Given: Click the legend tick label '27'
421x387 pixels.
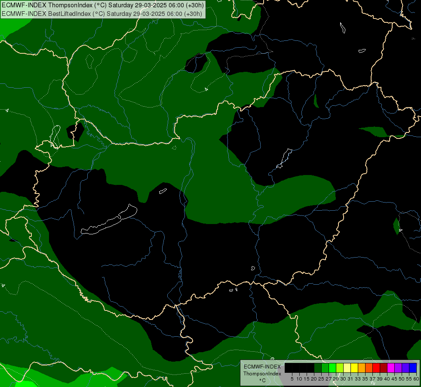Looking at the screenshot, I should point(329,379).
